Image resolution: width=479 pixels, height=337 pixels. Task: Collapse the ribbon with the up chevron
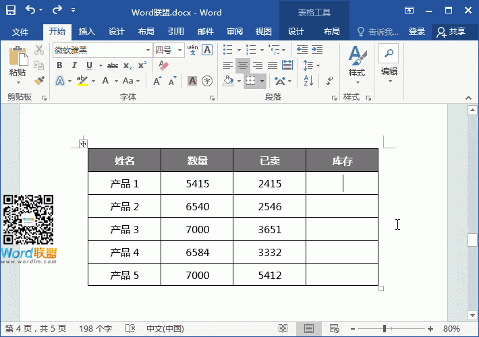[x=468, y=98]
